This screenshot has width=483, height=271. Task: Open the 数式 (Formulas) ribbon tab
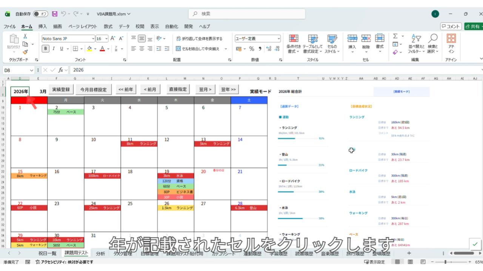click(108, 26)
